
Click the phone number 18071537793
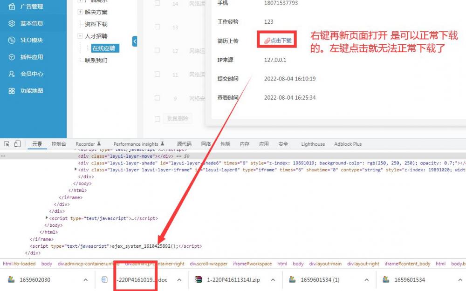pyautogui.click(x=281, y=3)
